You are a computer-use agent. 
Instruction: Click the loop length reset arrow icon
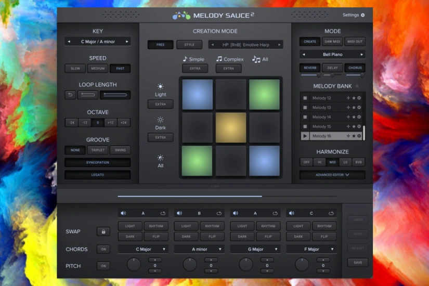coord(70,95)
